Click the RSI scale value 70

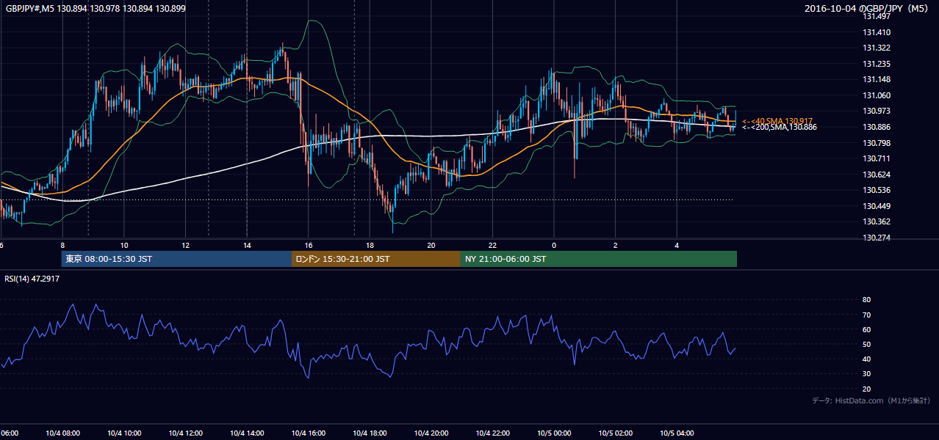(x=867, y=315)
